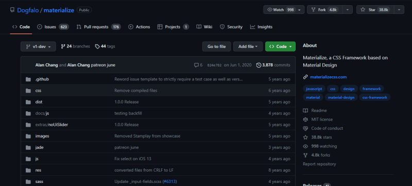Click the folder icon for extras/noUiSlider

(28, 125)
